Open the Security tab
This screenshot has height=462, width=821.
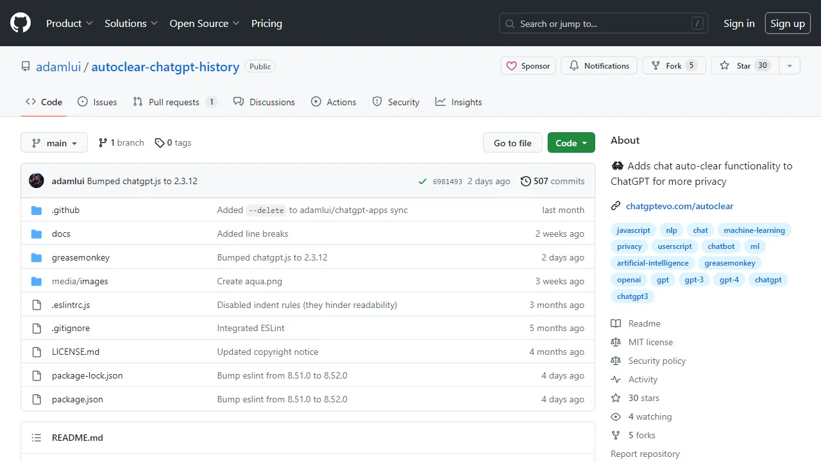[396, 102]
